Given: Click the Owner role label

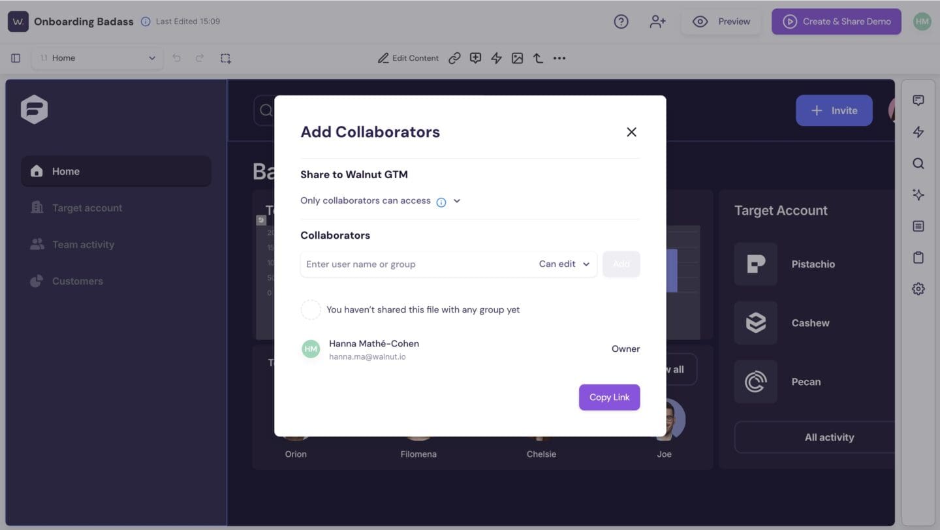Looking at the screenshot, I should pos(625,349).
